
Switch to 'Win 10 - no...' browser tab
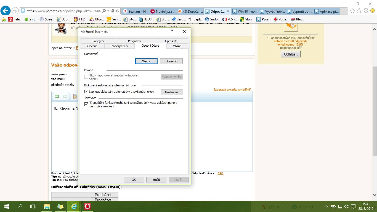pos(245,11)
